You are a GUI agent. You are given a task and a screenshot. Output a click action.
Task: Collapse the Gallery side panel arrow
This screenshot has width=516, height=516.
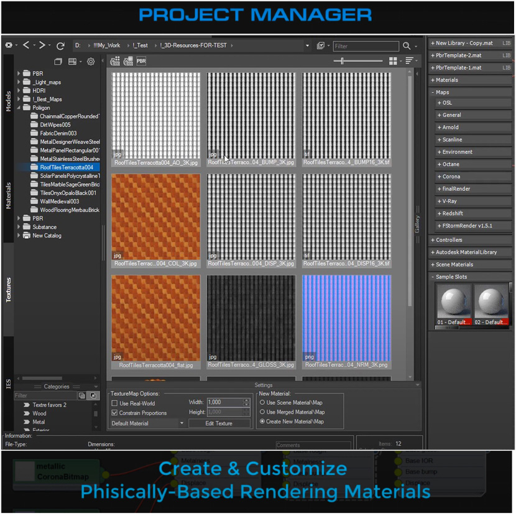click(417, 74)
